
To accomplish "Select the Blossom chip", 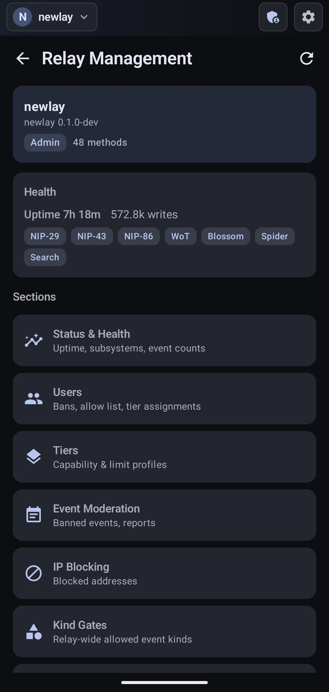I will click(x=226, y=236).
